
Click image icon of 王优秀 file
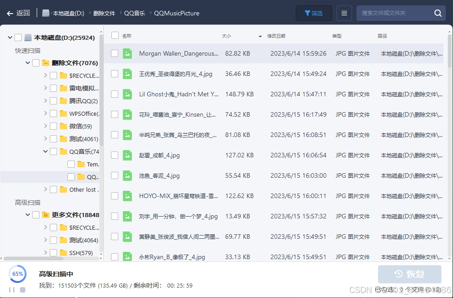point(127,74)
